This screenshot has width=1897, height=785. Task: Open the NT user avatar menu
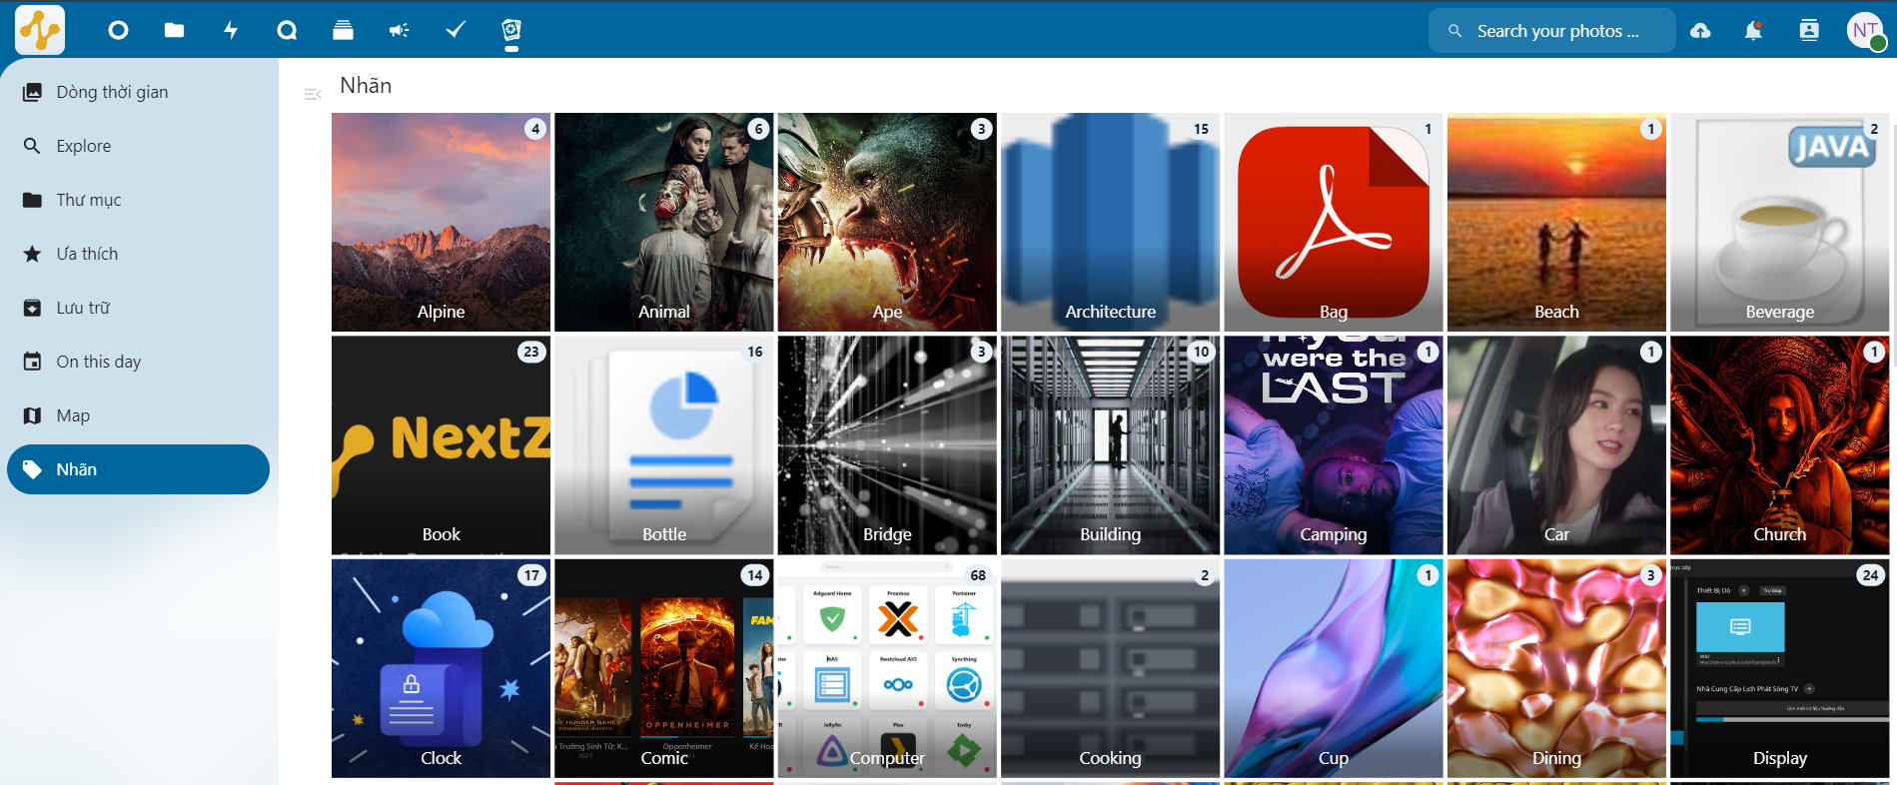tap(1865, 31)
